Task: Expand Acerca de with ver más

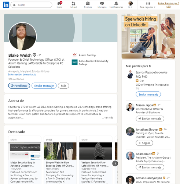Action: [108, 118]
